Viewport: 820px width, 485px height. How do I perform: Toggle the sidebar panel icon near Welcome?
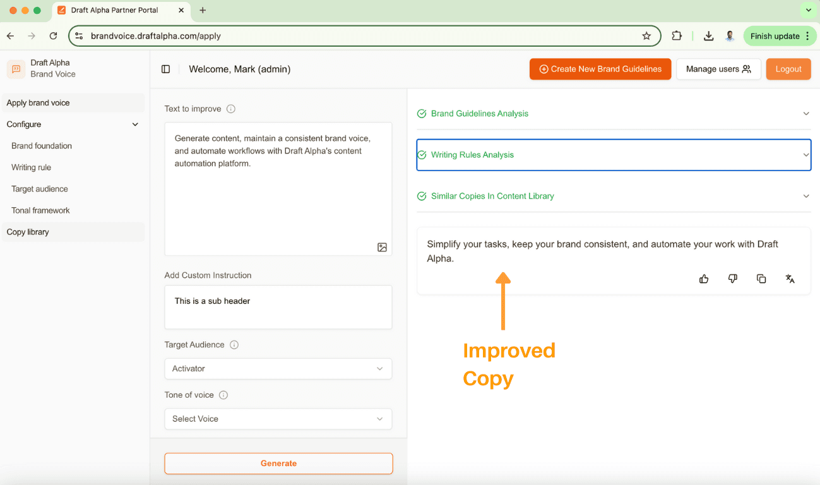coord(165,69)
